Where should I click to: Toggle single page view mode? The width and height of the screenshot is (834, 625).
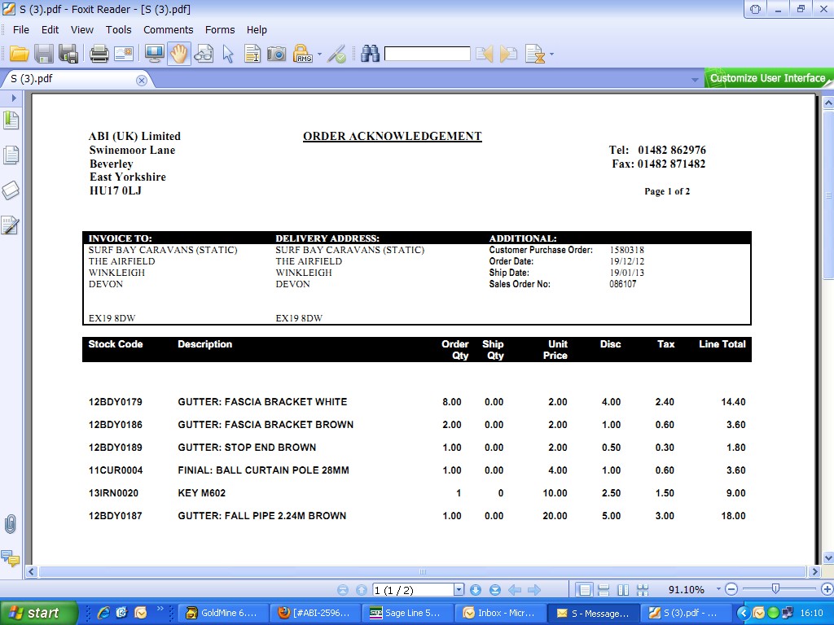pos(584,590)
